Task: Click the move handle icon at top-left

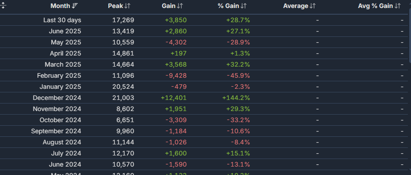Action: click(x=3, y=5)
